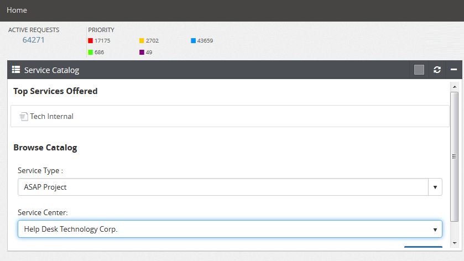Click the blue priority swatch
464x261 pixels.
pyautogui.click(x=193, y=40)
